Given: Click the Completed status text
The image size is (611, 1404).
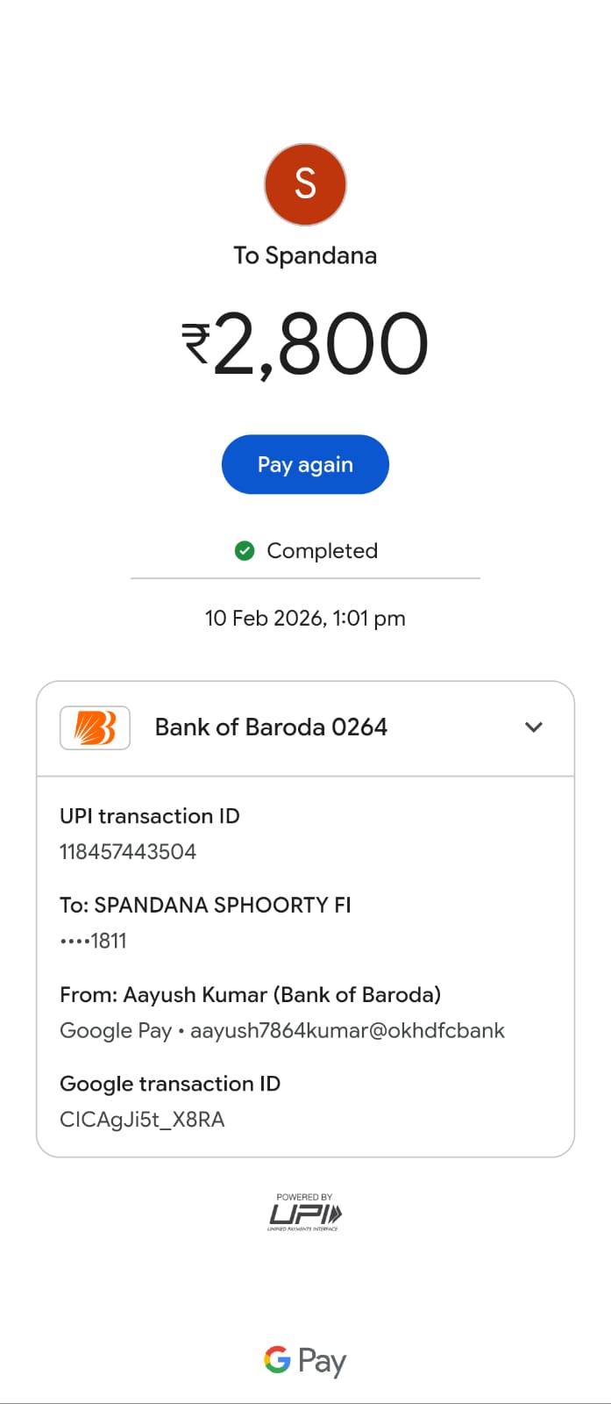Looking at the screenshot, I should (322, 551).
